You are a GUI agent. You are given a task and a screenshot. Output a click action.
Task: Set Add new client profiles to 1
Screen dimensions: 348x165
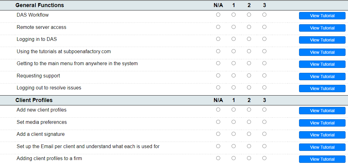coord(233,110)
